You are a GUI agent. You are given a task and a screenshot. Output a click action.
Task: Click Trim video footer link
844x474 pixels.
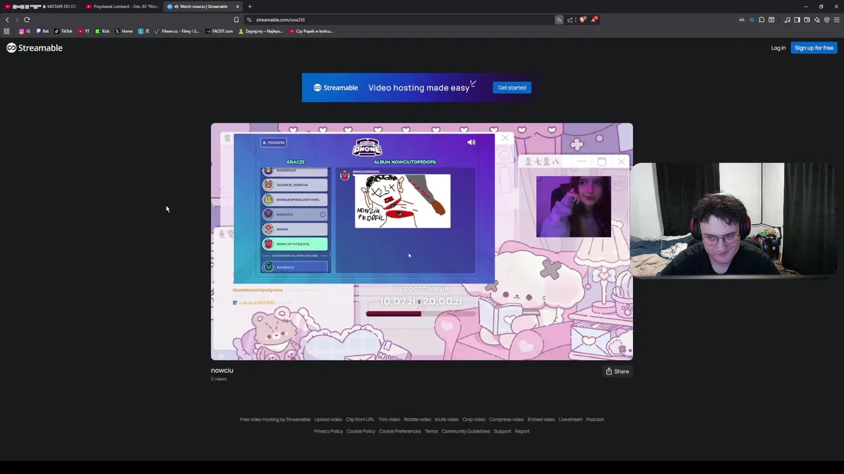(389, 419)
